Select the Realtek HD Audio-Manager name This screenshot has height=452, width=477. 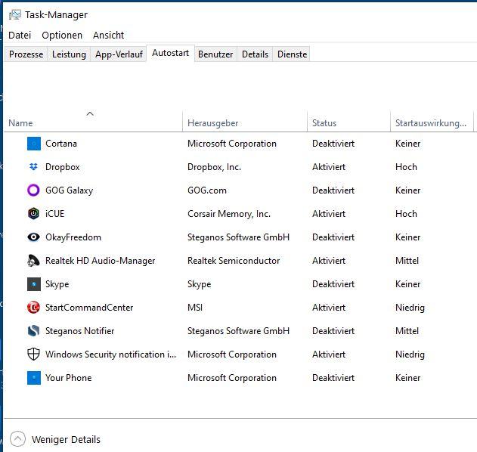pos(100,261)
